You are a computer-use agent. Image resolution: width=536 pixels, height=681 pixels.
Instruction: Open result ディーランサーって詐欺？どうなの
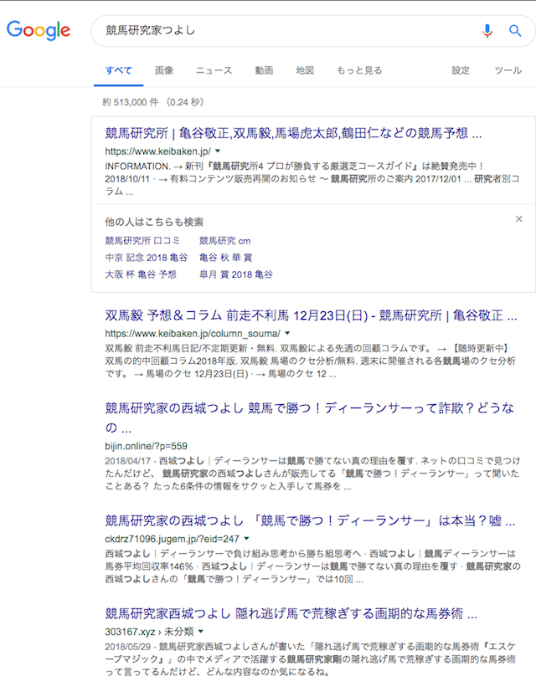click(309, 417)
